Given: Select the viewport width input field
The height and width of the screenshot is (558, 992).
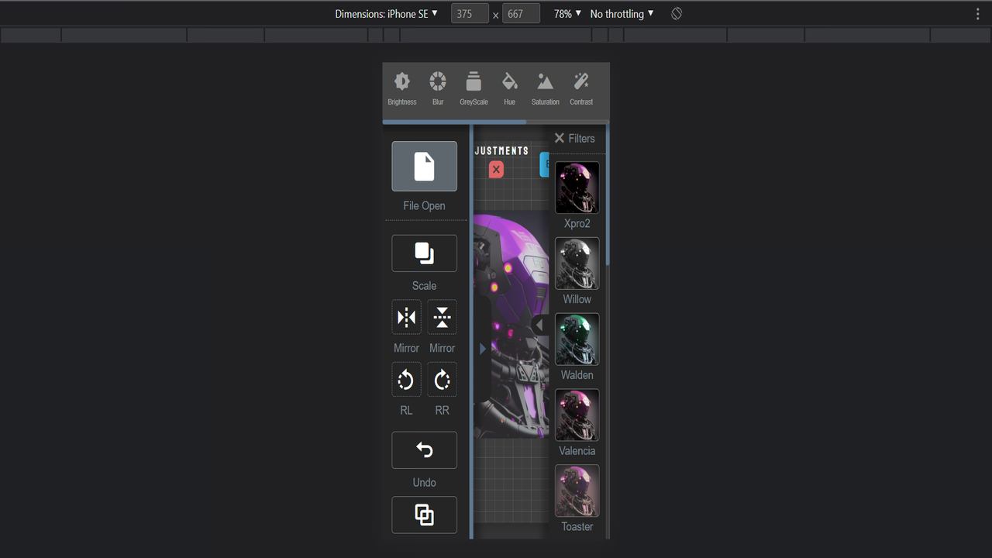Looking at the screenshot, I should [x=470, y=13].
